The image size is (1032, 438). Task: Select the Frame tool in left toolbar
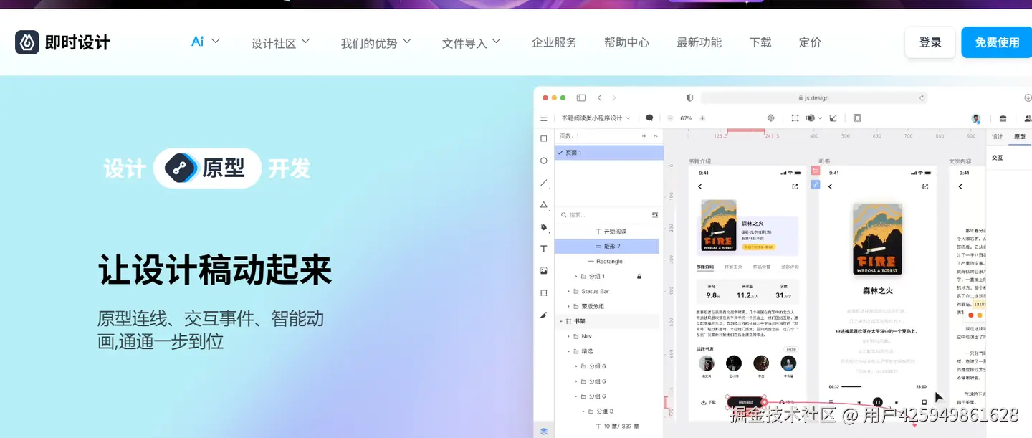pos(544,292)
